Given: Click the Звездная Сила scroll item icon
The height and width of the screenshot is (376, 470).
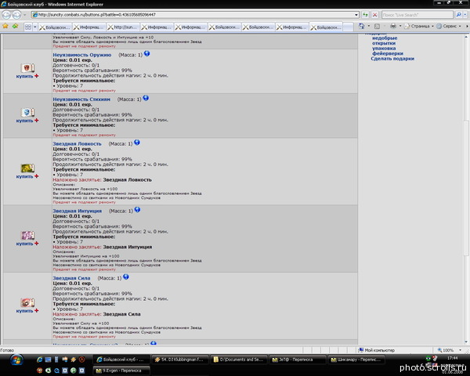Looking at the screenshot, I should pyautogui.click(x=27, y=302).
